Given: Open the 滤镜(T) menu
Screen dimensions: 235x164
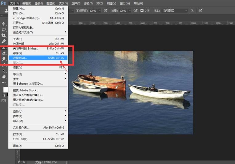Looking at the screenshot, I should pyautogui.click(x=88, y=3).
